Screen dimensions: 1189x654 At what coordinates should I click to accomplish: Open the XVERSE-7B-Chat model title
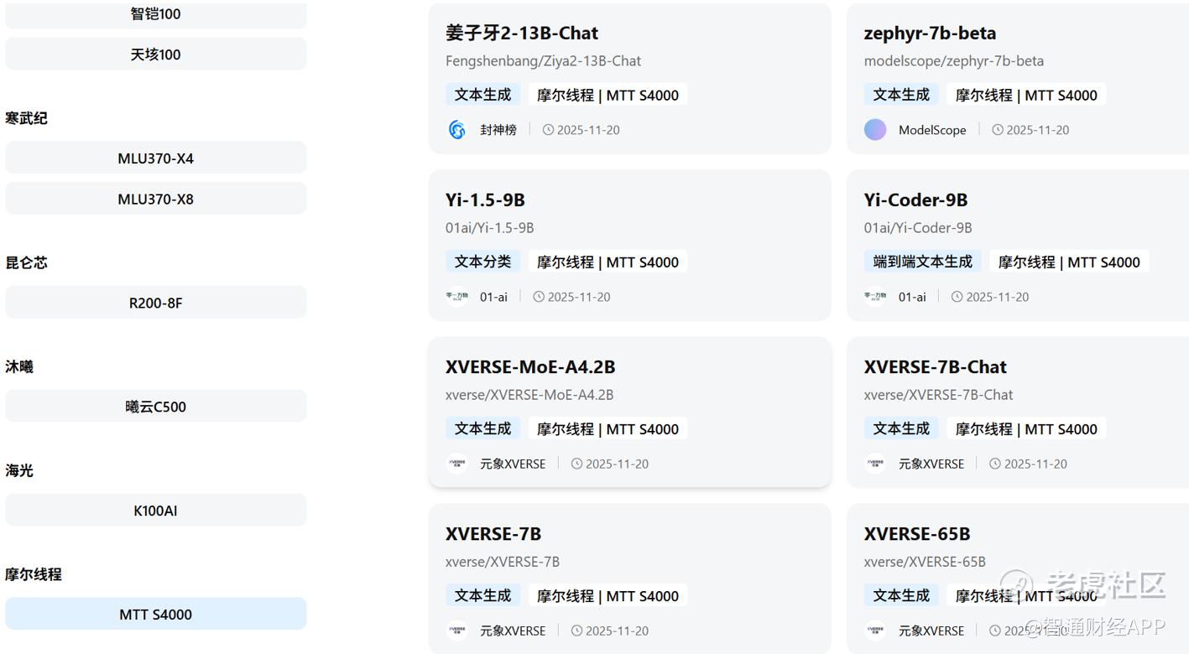[935, 367]
